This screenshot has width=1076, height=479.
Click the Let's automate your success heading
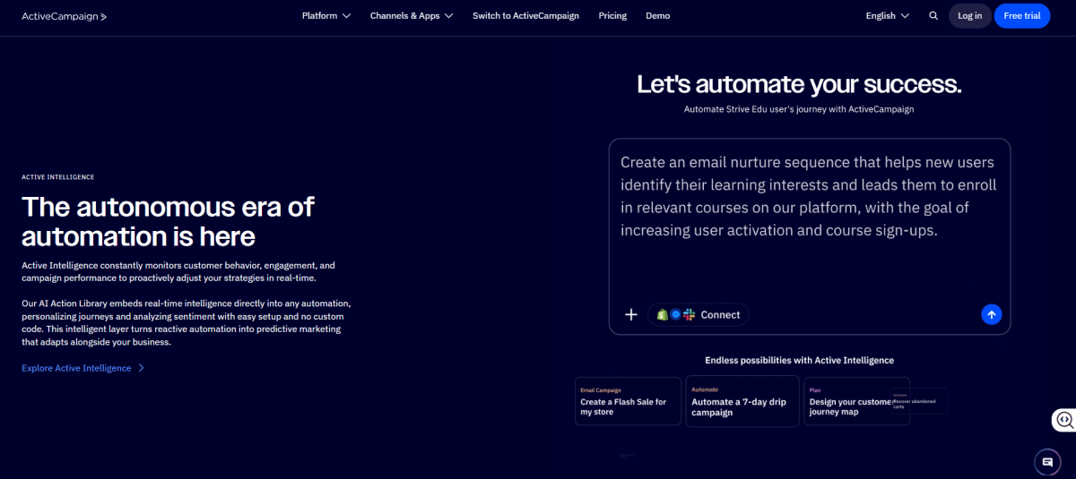(799, 84)
